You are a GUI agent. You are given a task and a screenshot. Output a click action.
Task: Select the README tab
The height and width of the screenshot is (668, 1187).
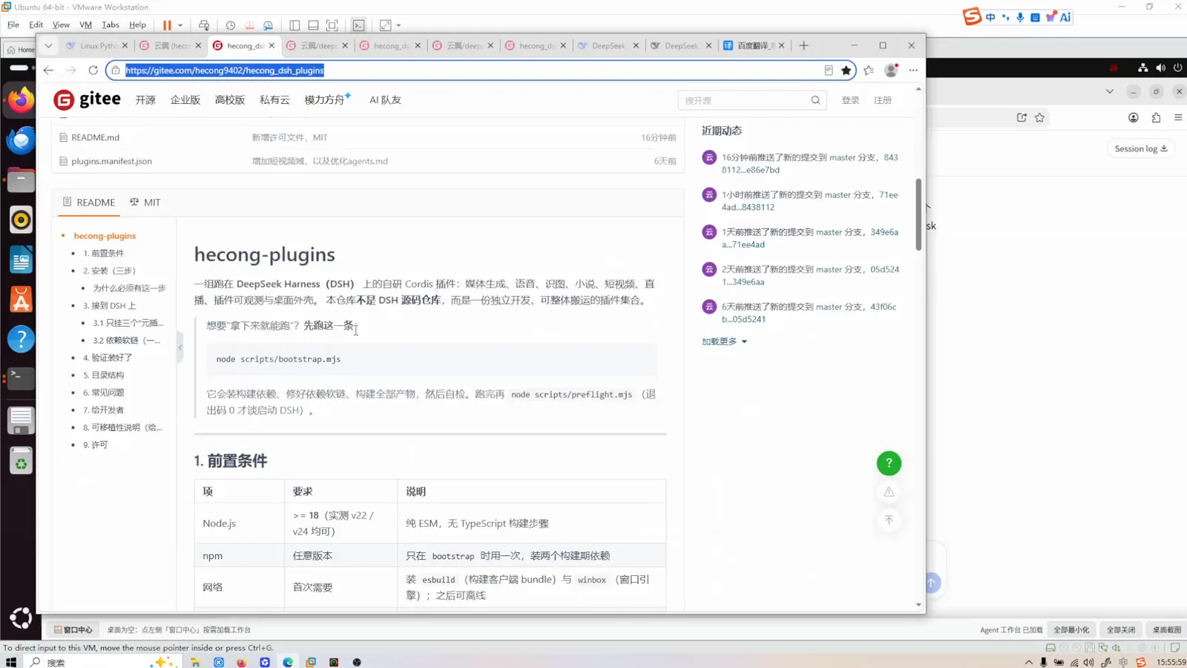[x=89, y=202]
